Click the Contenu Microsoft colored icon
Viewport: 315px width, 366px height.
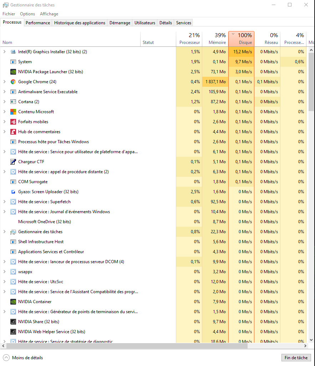[x=13, y=112]
